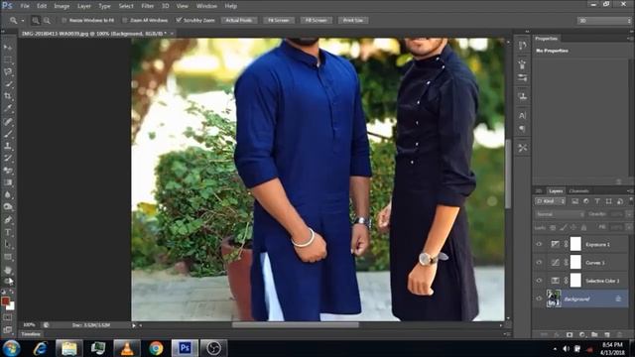Click the Actual Pixels button

239,20
